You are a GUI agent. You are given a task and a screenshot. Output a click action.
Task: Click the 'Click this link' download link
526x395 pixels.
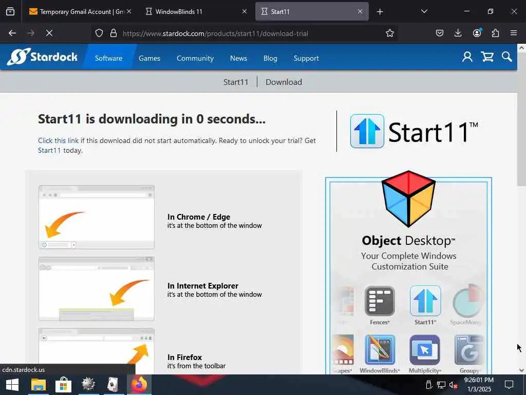click(59, 140)
